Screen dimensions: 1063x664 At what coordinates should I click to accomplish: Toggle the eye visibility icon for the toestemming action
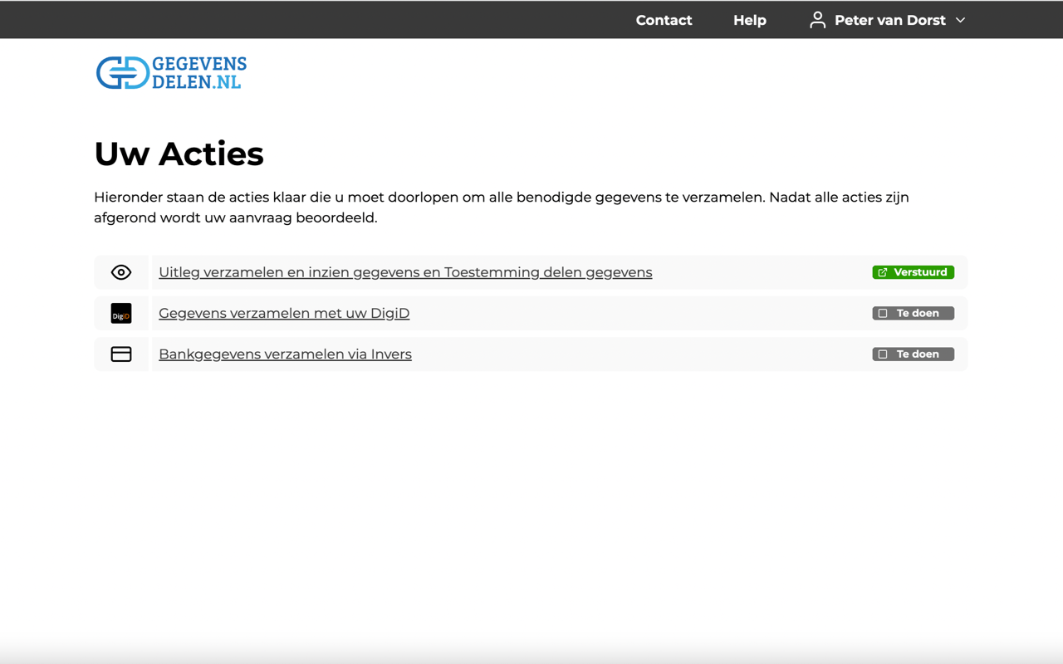coord(121,272)
